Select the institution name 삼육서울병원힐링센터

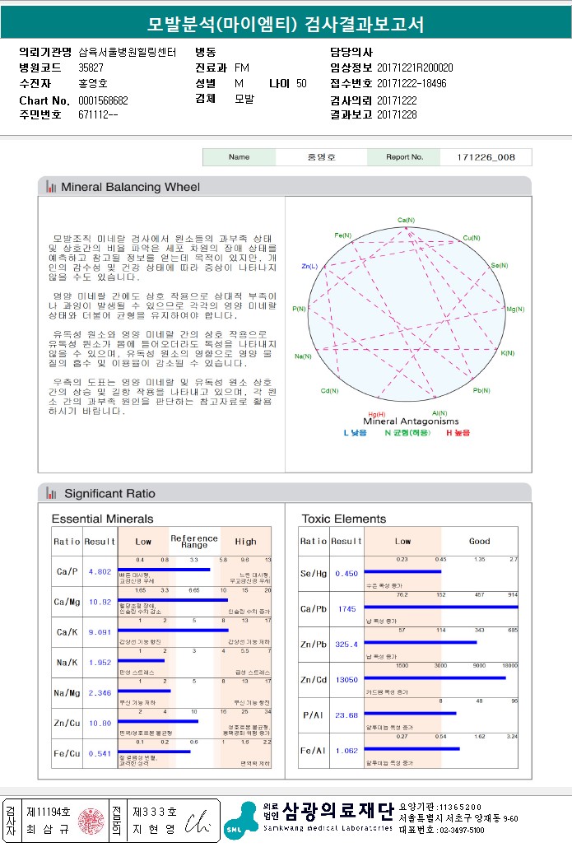[127, 52]
